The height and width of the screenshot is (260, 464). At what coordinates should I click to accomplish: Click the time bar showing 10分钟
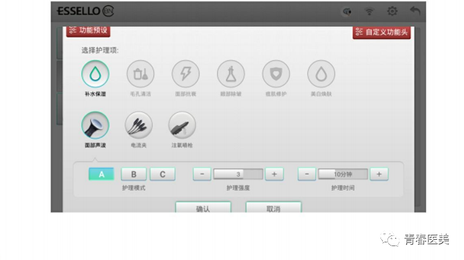pyautogui.click(x=343, y=174)
